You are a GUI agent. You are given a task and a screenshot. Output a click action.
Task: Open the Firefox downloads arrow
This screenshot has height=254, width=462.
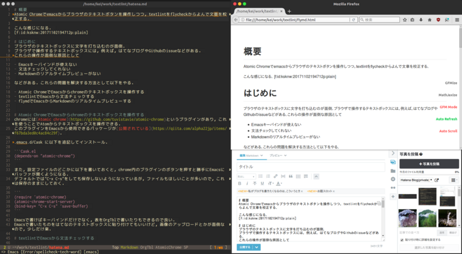(421, 20)
